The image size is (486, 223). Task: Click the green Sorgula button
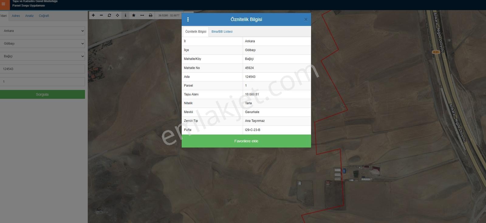42,94
